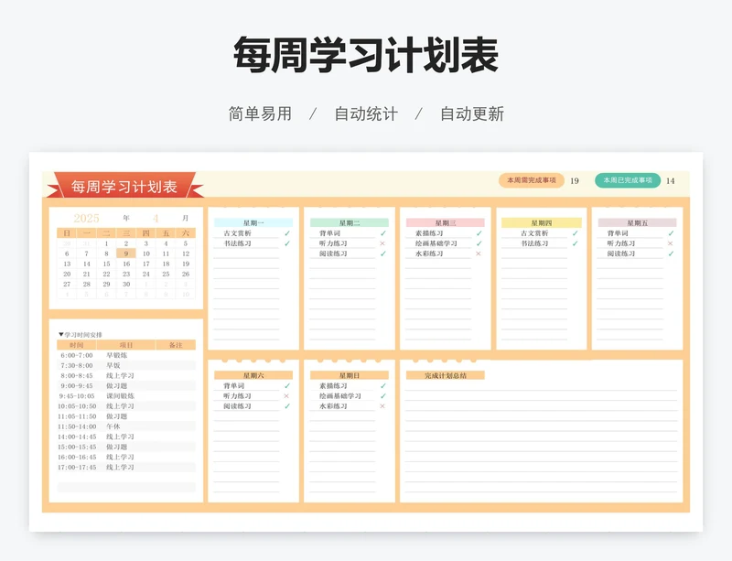Click the 11:50-14:00 午休 row

126,426
